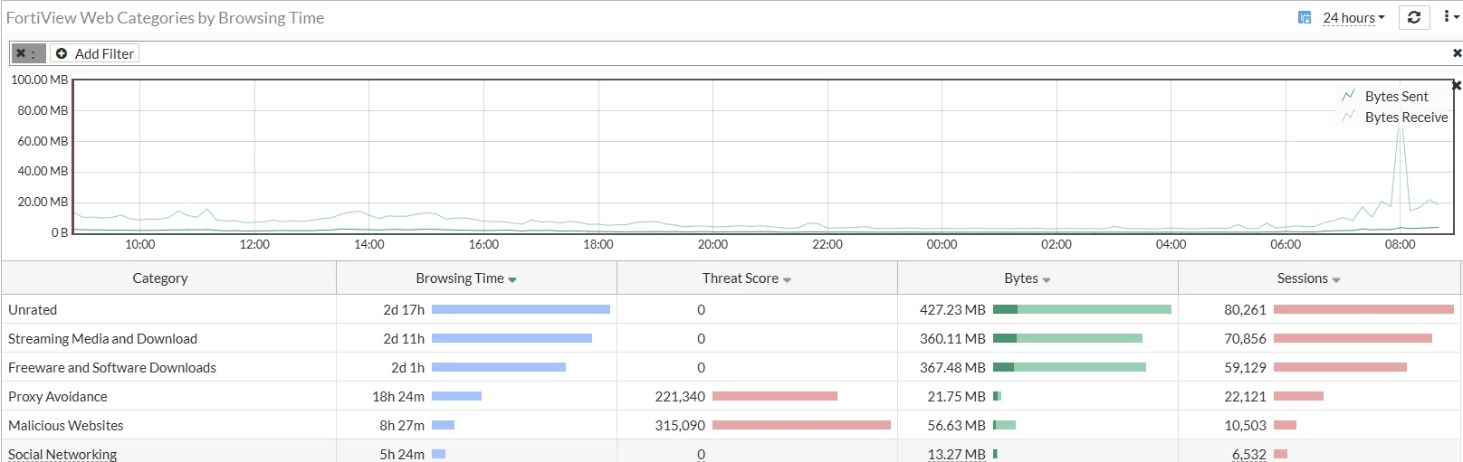Select Streaming Media and Download category
Image resolution: width=1463 pixels, height=462 pixels.
(102, 338)
